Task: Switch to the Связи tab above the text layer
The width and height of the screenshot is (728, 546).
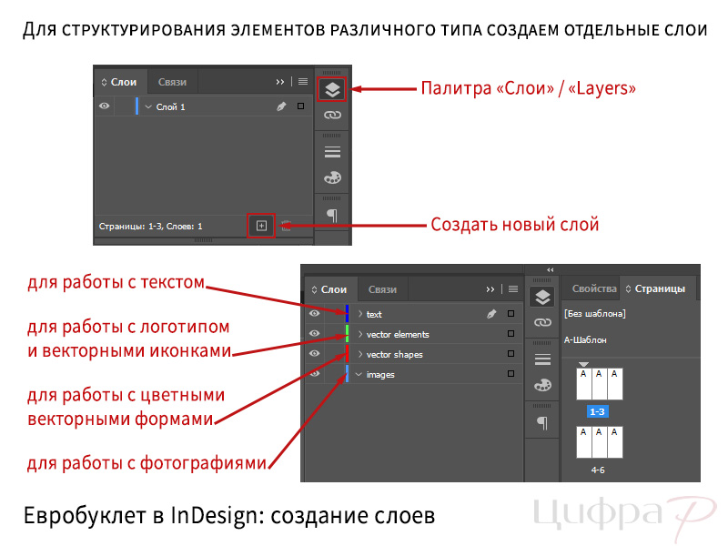Action: pos(382,289)
